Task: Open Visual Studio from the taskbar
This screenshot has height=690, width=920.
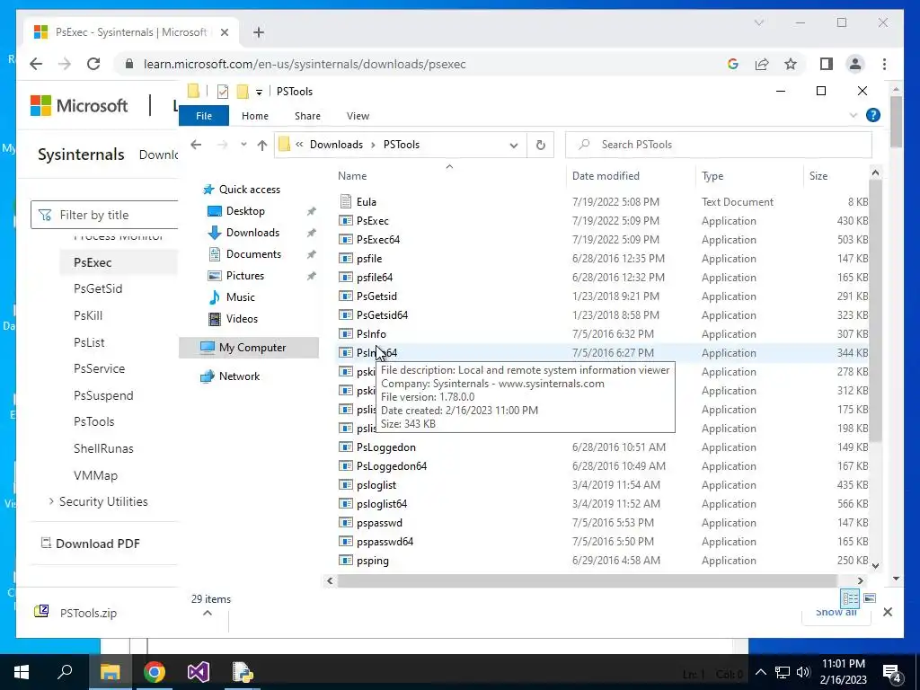Action: click(x=199, y=672)
